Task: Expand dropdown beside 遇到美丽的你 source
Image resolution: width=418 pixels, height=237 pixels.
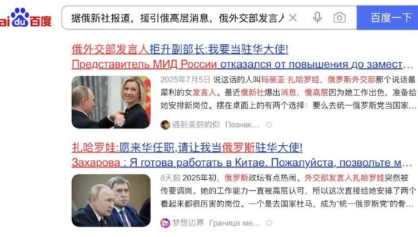Action: [x=269, y=125]
